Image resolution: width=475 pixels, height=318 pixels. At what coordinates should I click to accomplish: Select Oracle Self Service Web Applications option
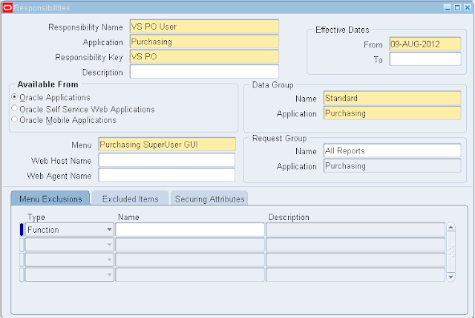coord(14,108)
